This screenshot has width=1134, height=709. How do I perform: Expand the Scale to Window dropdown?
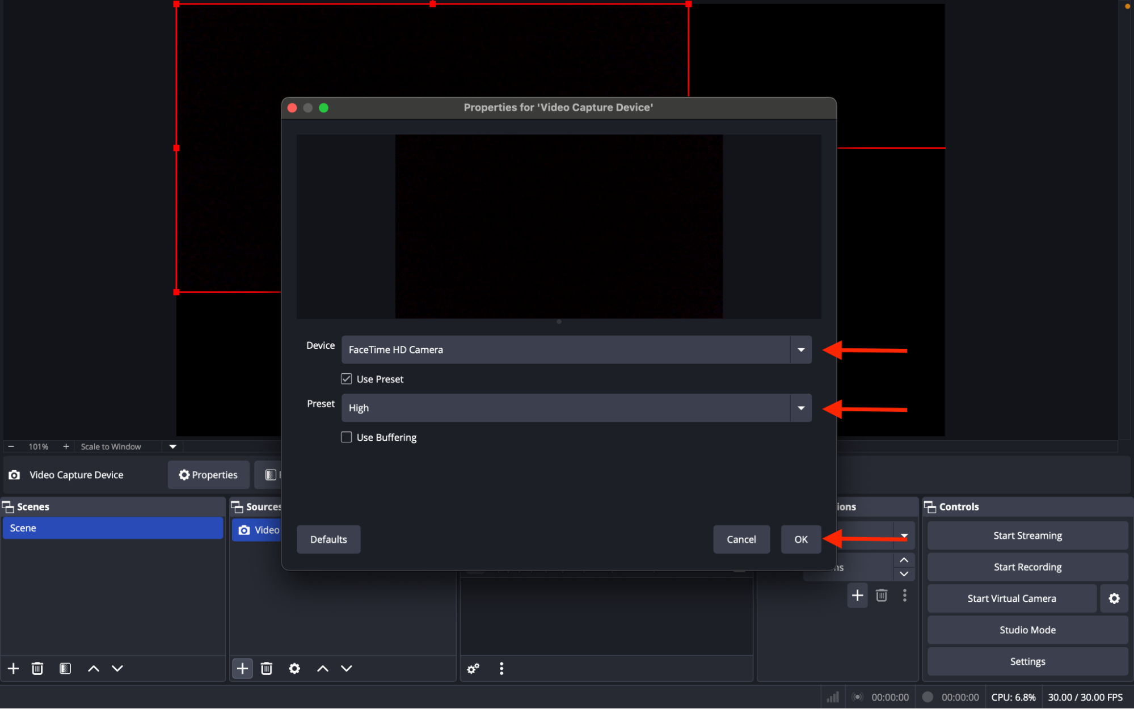click(172, 446)
